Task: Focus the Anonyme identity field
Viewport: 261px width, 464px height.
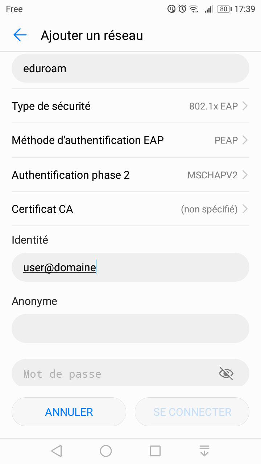Action: [130, 328]
